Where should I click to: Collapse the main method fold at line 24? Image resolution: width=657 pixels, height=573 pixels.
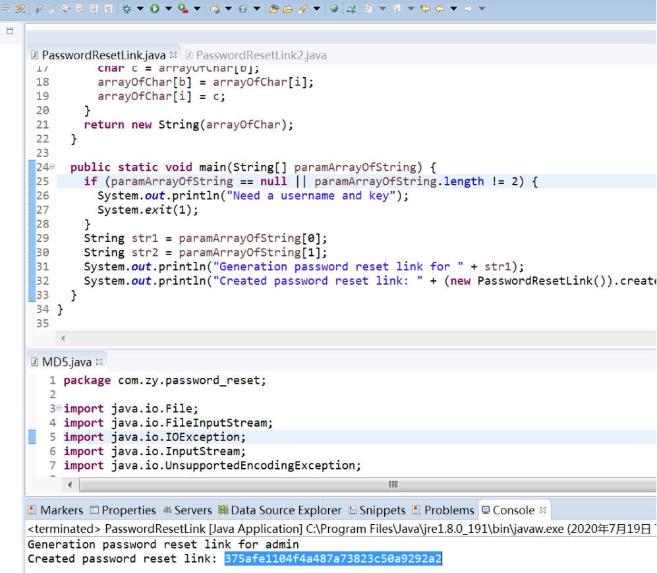[x=52, y=167]
